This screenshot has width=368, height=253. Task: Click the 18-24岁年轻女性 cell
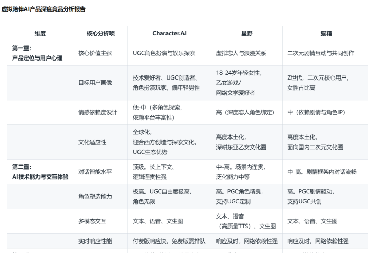pos(247,83)
